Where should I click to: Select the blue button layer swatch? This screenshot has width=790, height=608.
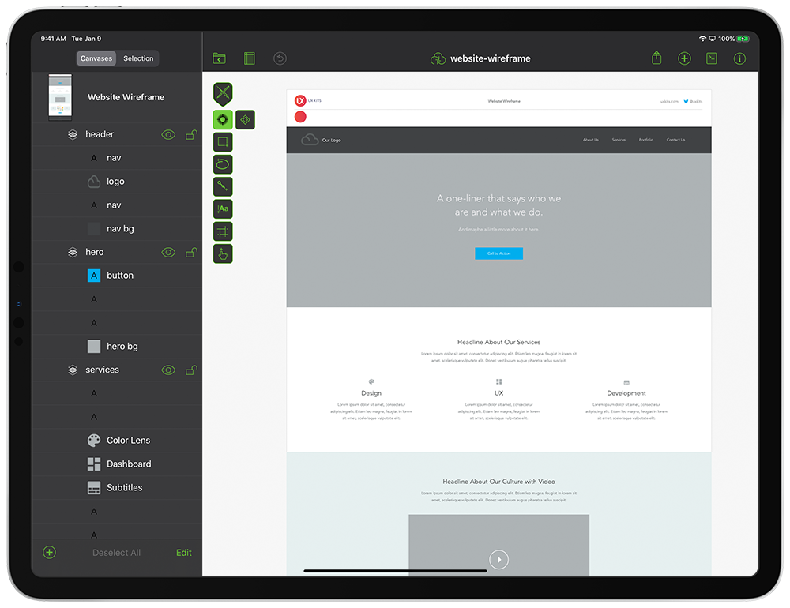94,275
